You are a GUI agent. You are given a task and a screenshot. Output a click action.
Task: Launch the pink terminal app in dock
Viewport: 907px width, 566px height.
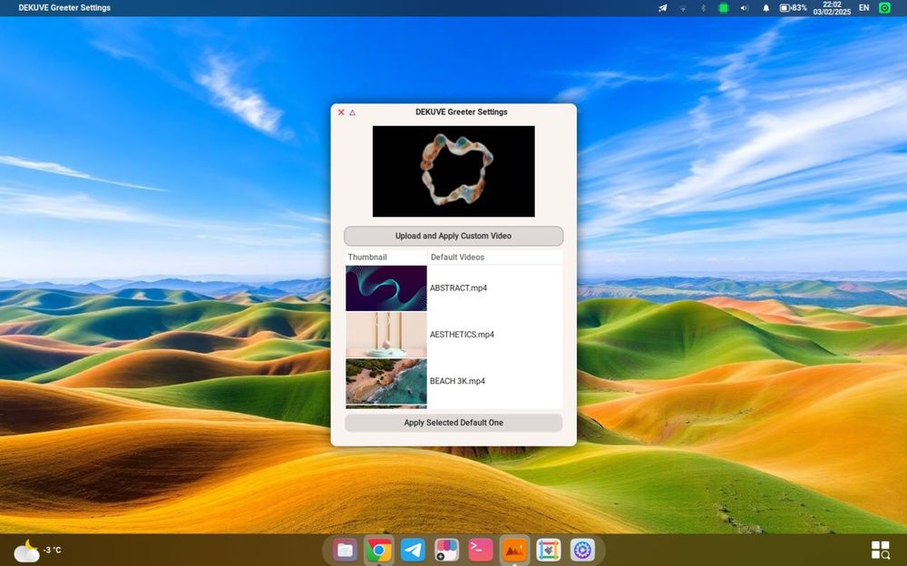480,550
